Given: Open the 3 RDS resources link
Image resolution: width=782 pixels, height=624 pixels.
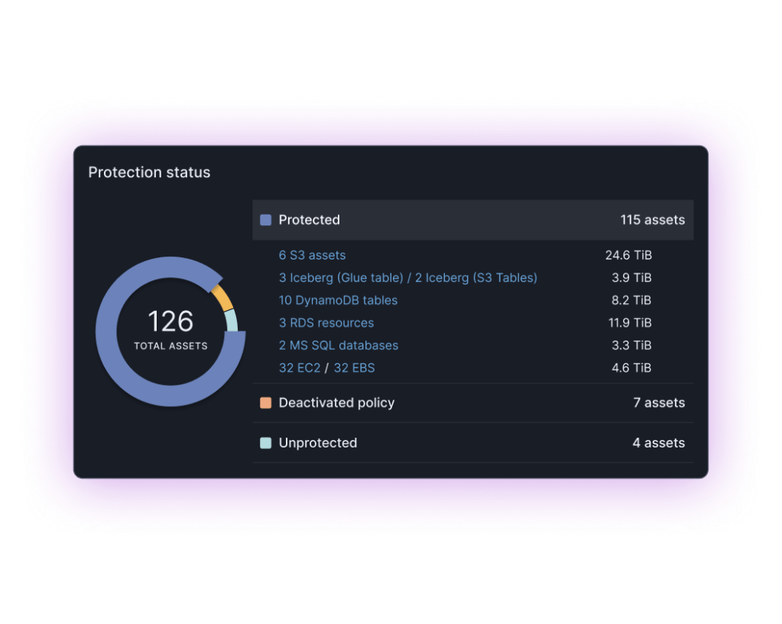Looking at the screenshot, I should pyautogui.click(x=326, y=322).
